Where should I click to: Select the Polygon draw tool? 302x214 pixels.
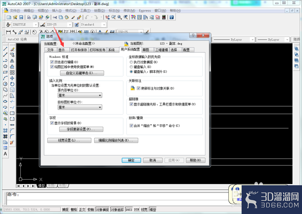pos(5,66)
